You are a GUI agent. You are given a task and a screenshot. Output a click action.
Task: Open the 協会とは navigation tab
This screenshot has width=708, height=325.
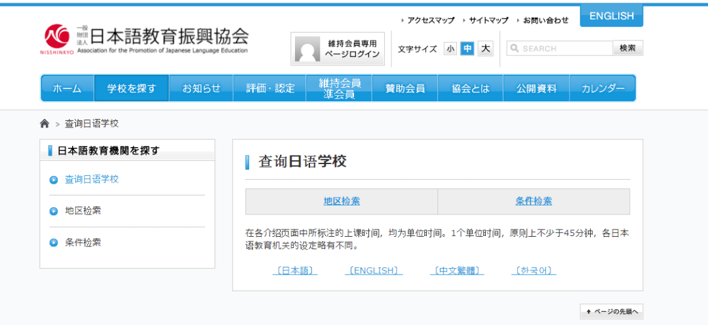click(x=471, y=88)
